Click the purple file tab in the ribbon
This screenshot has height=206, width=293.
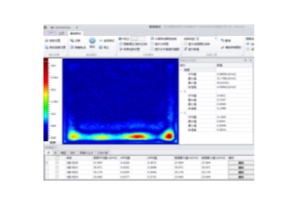click(50, 33)
